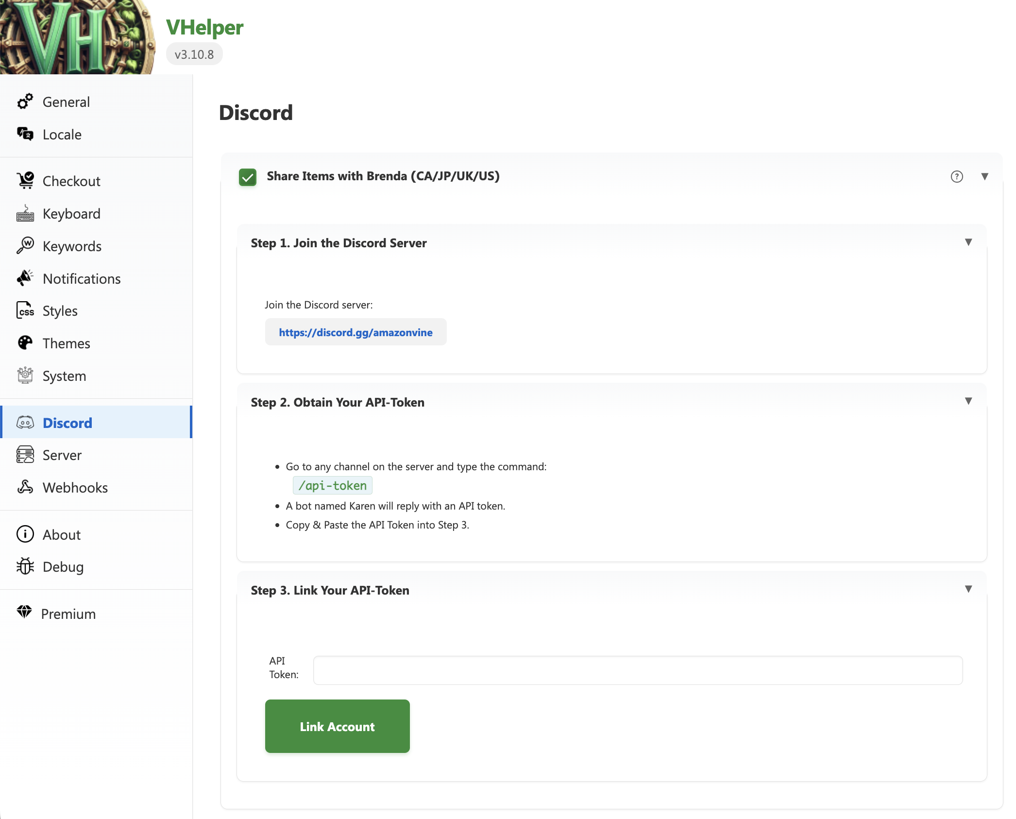This screenshot has width=1016, height=819.
Task: Open the General settings section
Action: [x=66, y=102]
